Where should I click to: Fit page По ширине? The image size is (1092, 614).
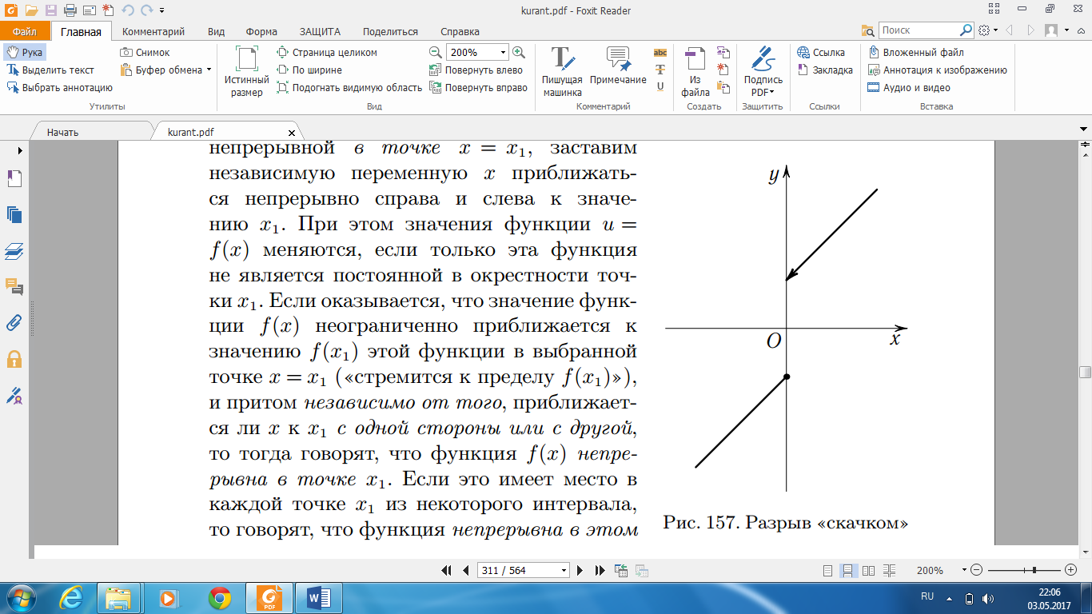310,70
